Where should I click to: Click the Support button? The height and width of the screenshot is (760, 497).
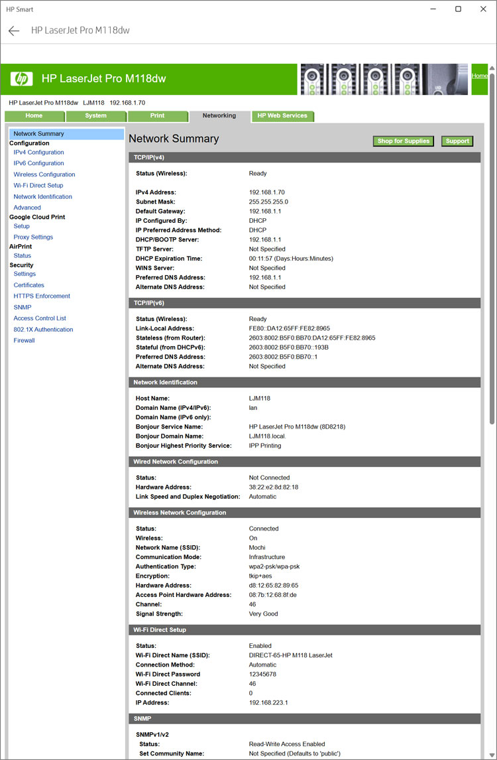[x=457, y=141]
